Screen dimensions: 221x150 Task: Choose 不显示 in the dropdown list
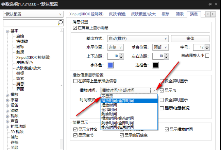coord(107,97)
